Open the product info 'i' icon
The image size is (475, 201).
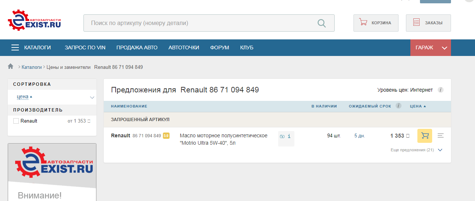(x=289, y=136)
